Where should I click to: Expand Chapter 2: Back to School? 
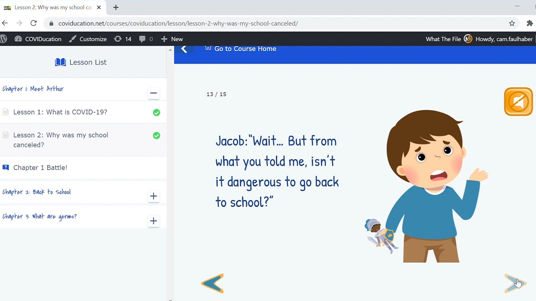[153, 196]
